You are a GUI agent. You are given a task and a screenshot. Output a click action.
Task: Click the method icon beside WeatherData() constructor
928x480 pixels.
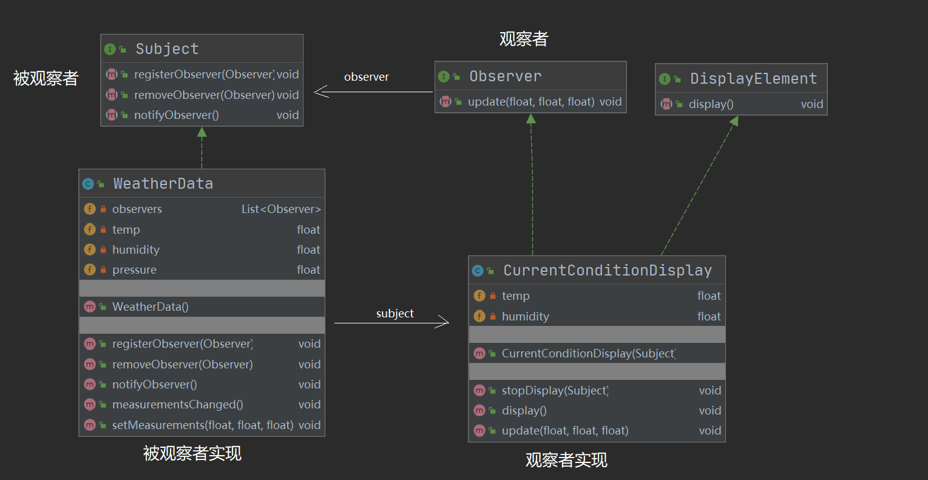pos(90,307)
